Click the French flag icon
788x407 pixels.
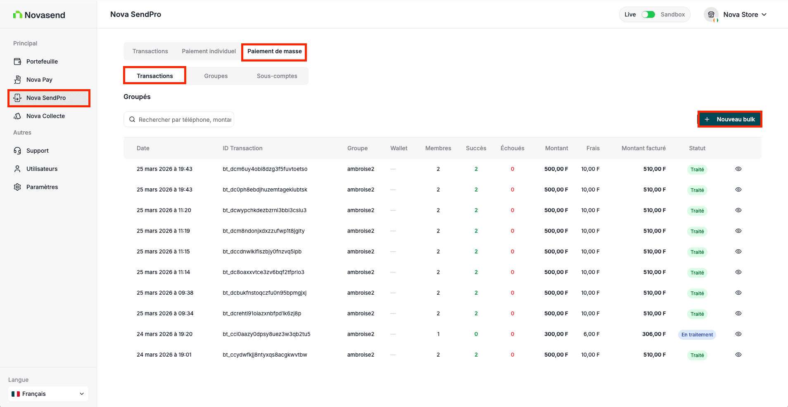coord(16,394)
